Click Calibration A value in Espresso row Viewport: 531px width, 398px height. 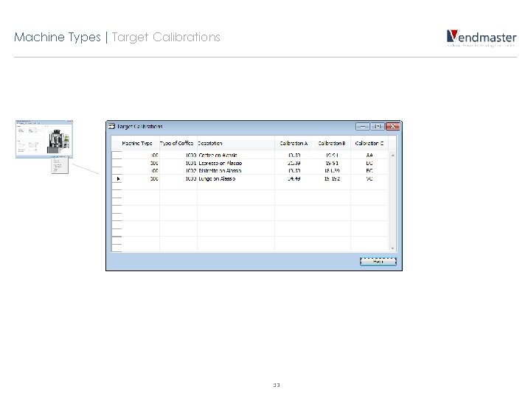coord(294,163)
